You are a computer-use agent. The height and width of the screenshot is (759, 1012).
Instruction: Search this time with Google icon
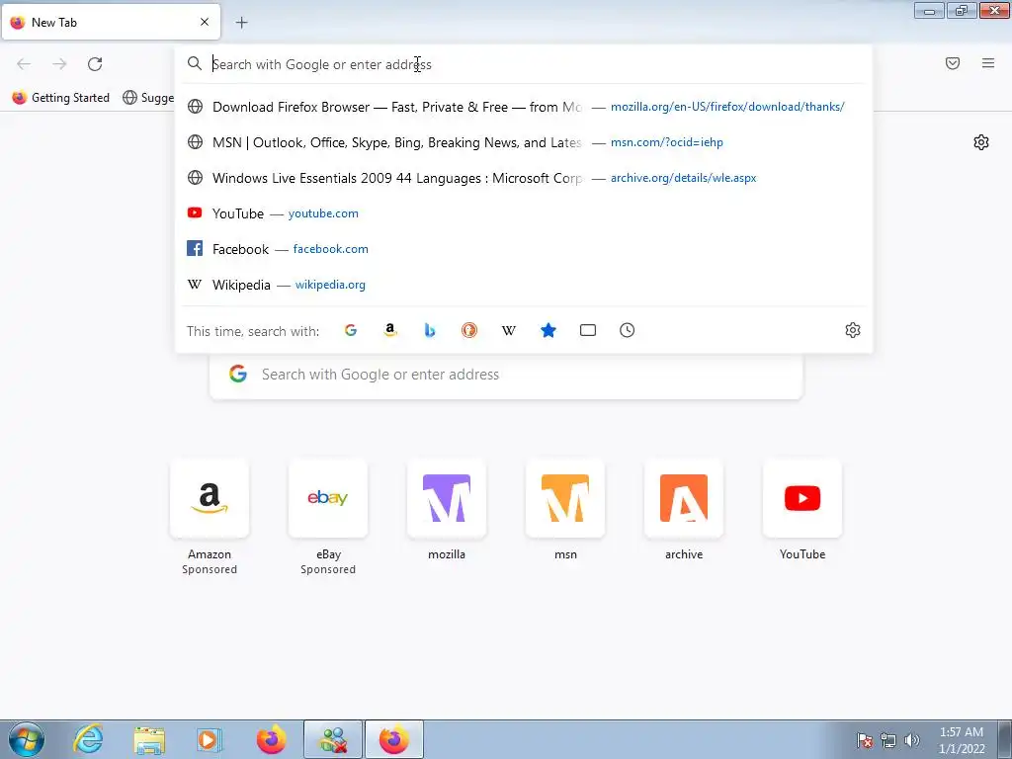[351, 330]
